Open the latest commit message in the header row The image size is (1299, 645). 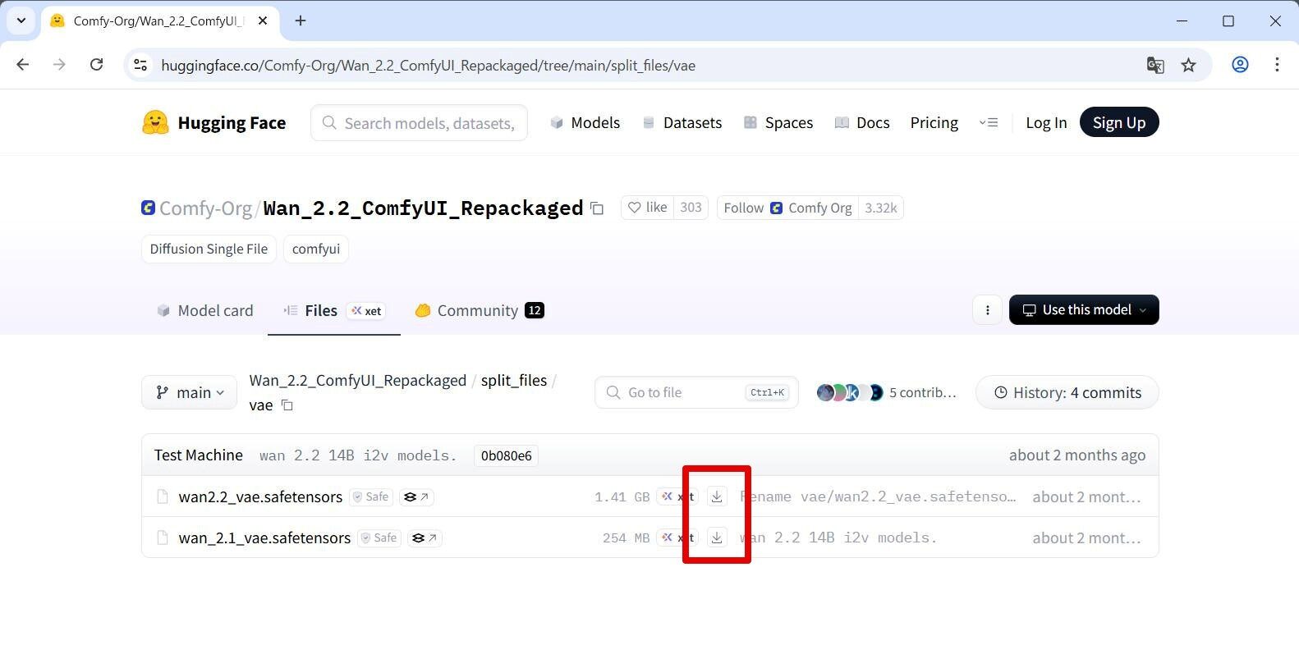coord(358,455)
